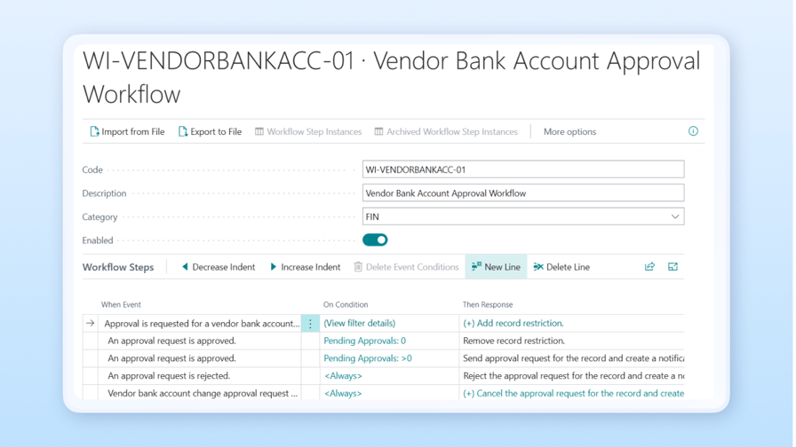Open More options menu
This screenshot has width=796, height=447.
[x=569, y=132]
